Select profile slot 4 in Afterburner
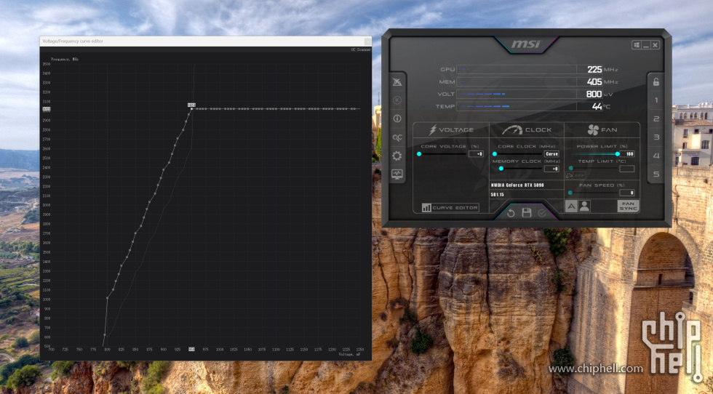Image resolution: width=713 pixels, height=394 pixels. [656, 156]
